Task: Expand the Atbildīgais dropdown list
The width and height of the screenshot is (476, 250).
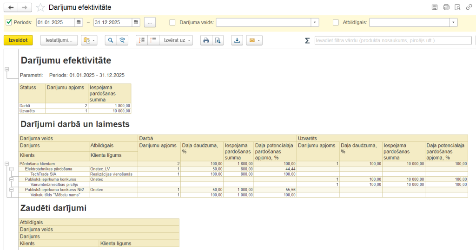Action: point(453,22)
